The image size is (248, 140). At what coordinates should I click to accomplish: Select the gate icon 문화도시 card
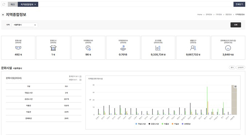[53, 48]
